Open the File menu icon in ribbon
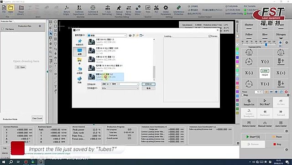Image resolution: width=292 pixels, height=165 pixels. [4, 9]
